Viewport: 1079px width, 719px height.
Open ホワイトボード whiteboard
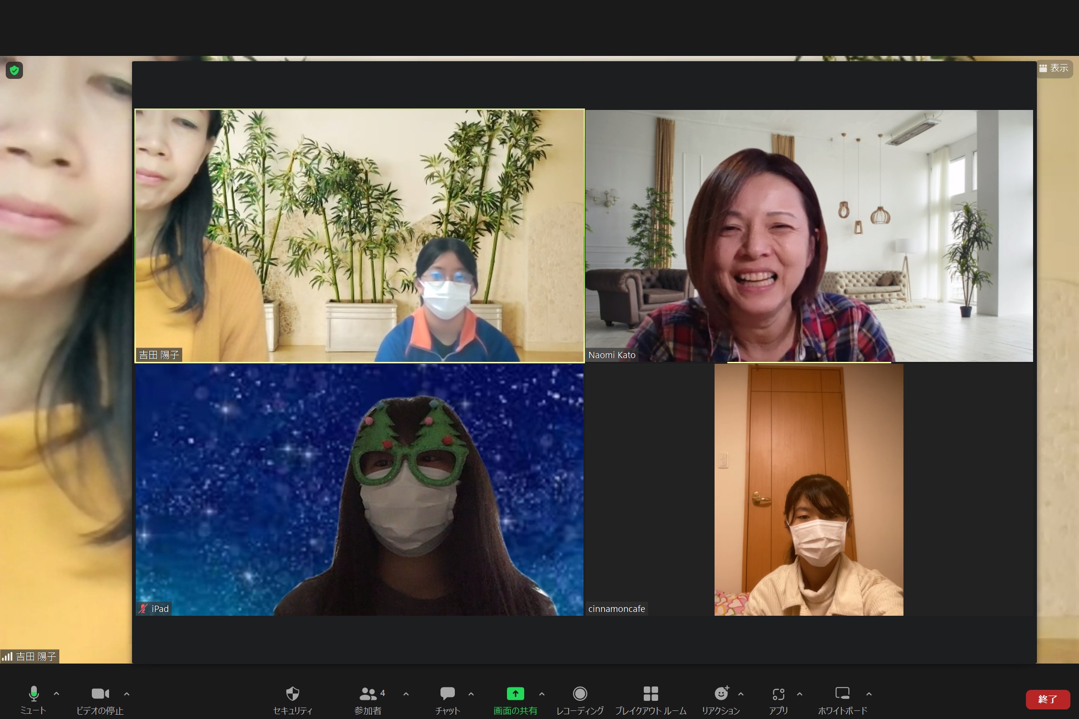click(842, 699)
